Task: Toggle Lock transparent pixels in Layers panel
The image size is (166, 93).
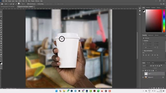Action: [x=146, y=71]
